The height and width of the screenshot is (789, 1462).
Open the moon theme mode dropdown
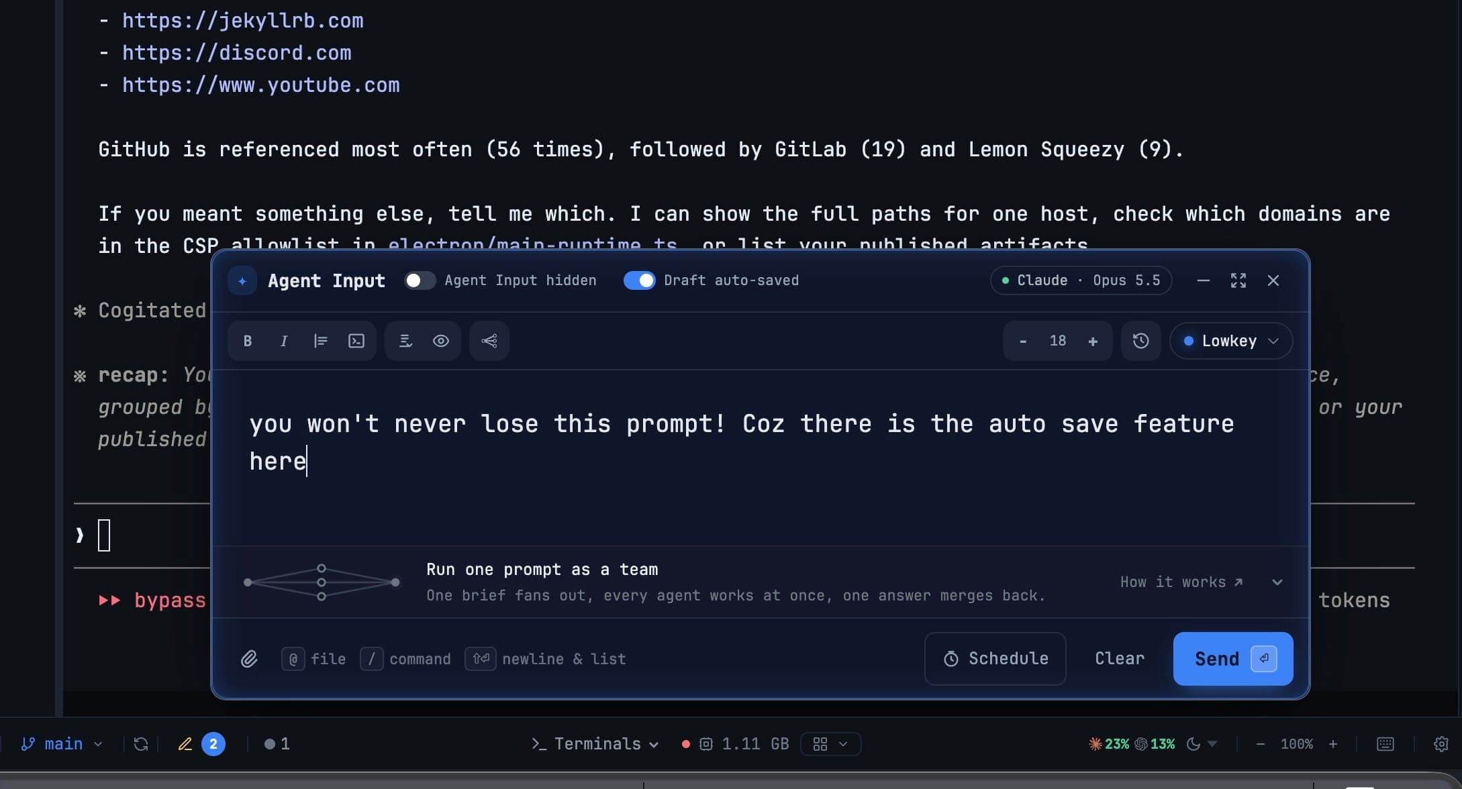tap(1201, 744)
